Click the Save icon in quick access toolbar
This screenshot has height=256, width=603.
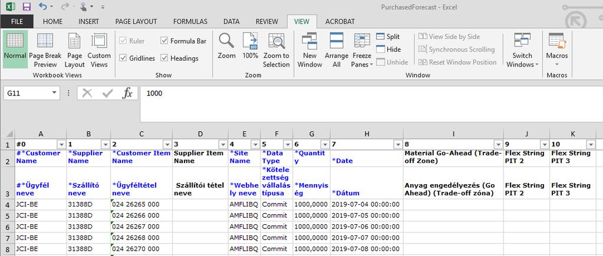27,6
